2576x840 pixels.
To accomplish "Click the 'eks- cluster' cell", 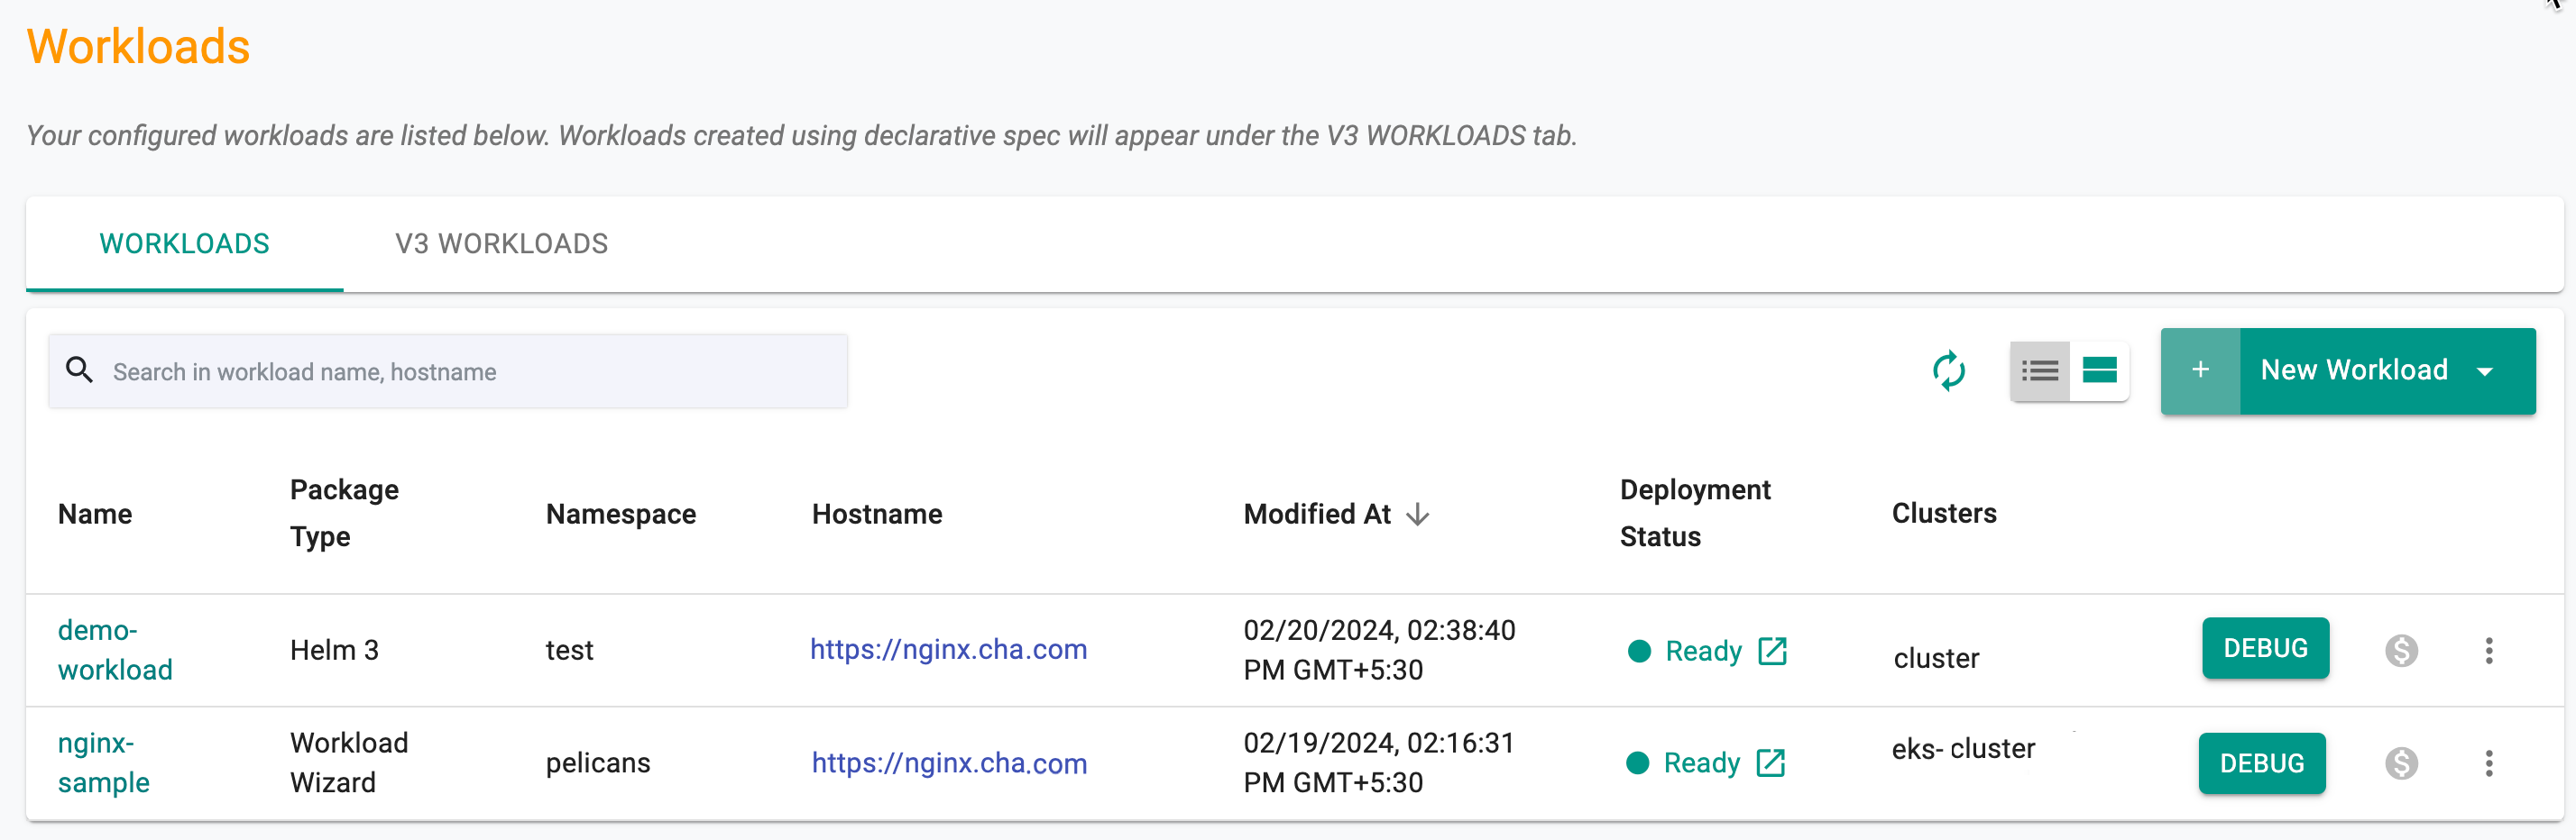I will pos(1963,749).
